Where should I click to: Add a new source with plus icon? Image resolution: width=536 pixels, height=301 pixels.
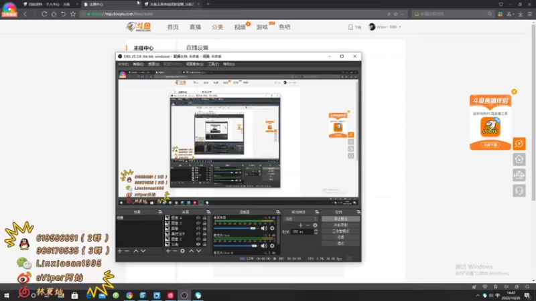pyautogui.click(x=168, y=251)
